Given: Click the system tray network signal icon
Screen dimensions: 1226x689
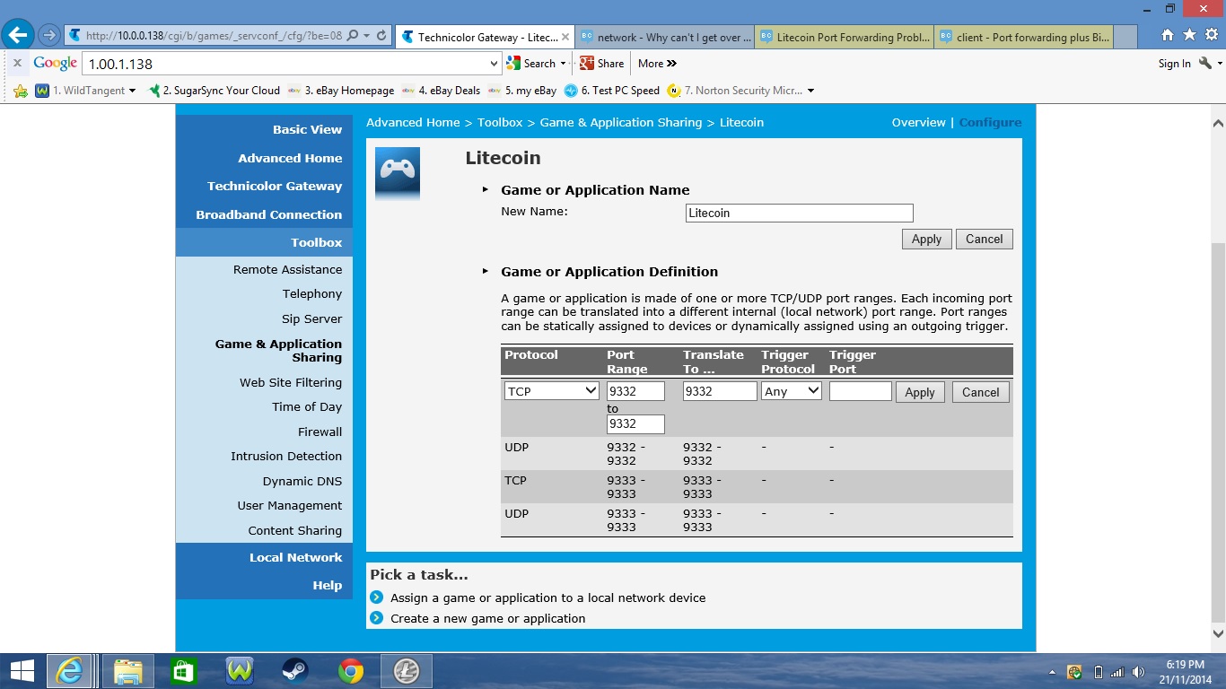Looking at the screenshot, I should [x=1117, y=672].
